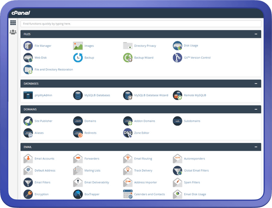Open the Disk Usage icon
The width and height of the screenshot is (272, 208).
[178, 46]
